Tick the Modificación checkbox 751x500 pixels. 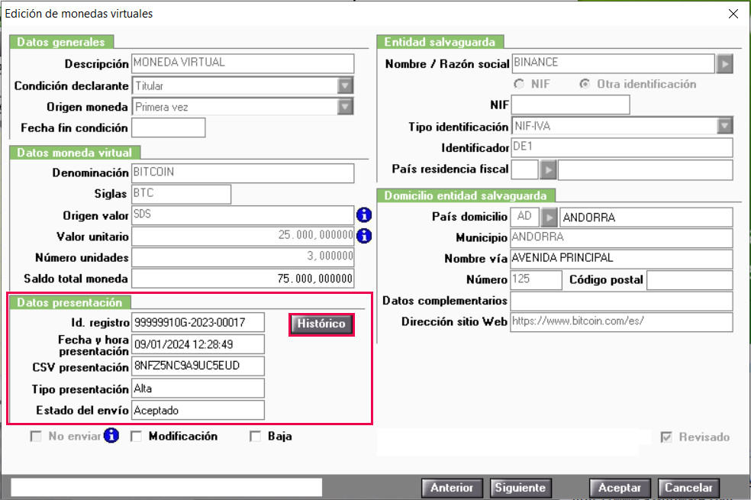click(136, 437)
